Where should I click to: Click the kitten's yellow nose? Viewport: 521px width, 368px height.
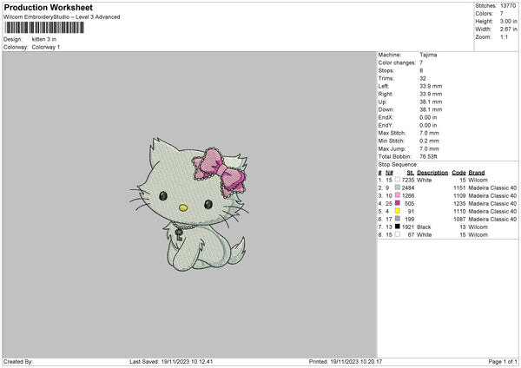[x=182, y=207]
